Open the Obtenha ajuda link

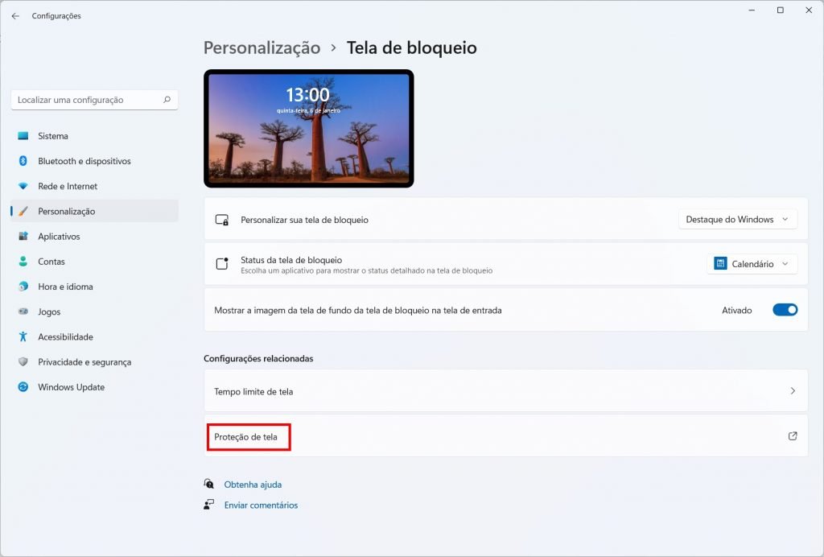(253, 485)
